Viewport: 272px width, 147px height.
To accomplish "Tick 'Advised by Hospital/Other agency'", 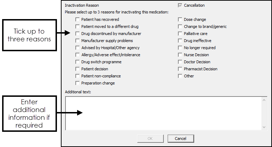I will tap(77, 48).
